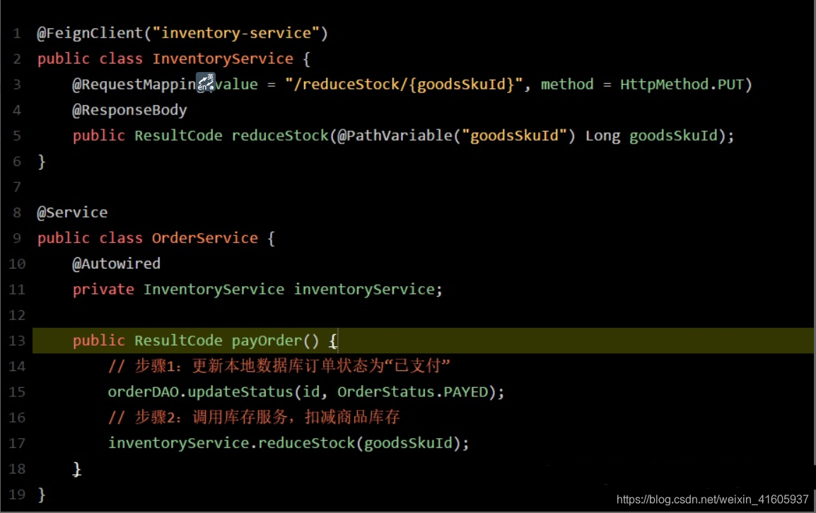This screenshot has height=513, width=816.
Task: Click line number 9 in the gutter
Action: coord(17,238)
